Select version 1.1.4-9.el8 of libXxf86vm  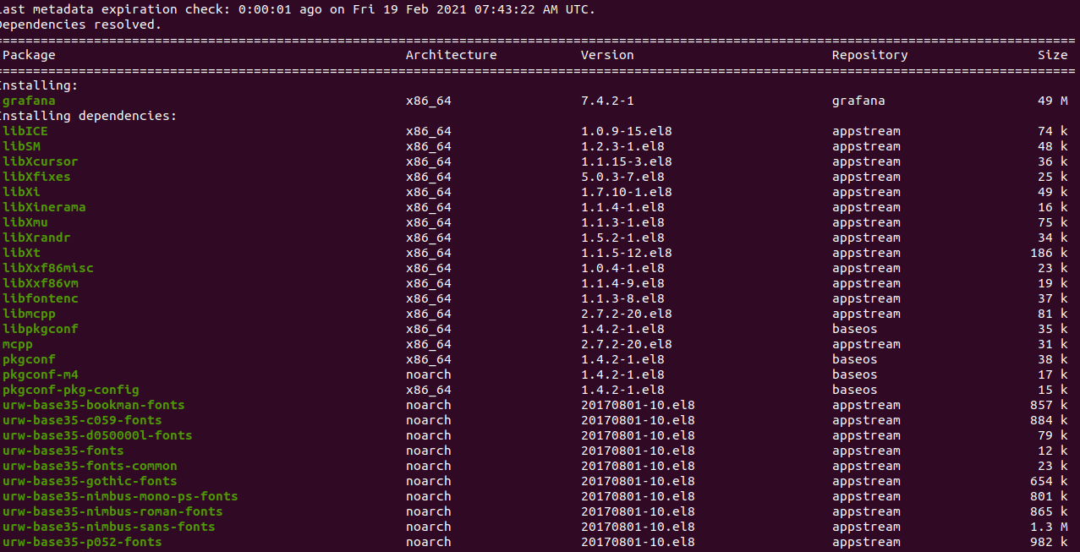(x=622, y=283)
